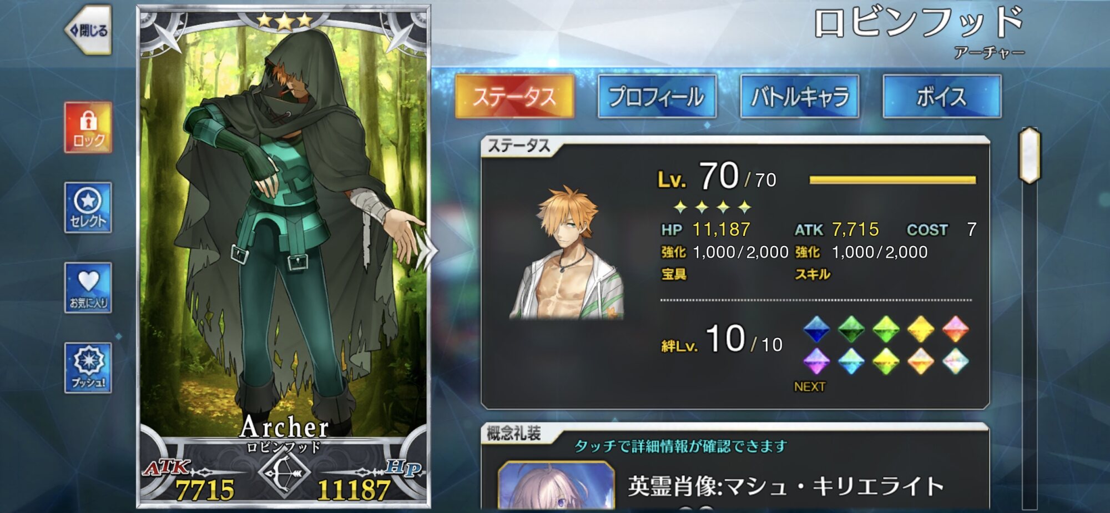Tap the purple bond crystal icon
Image resolution: width=1110 pixels, height=513 pixels.
816,361
